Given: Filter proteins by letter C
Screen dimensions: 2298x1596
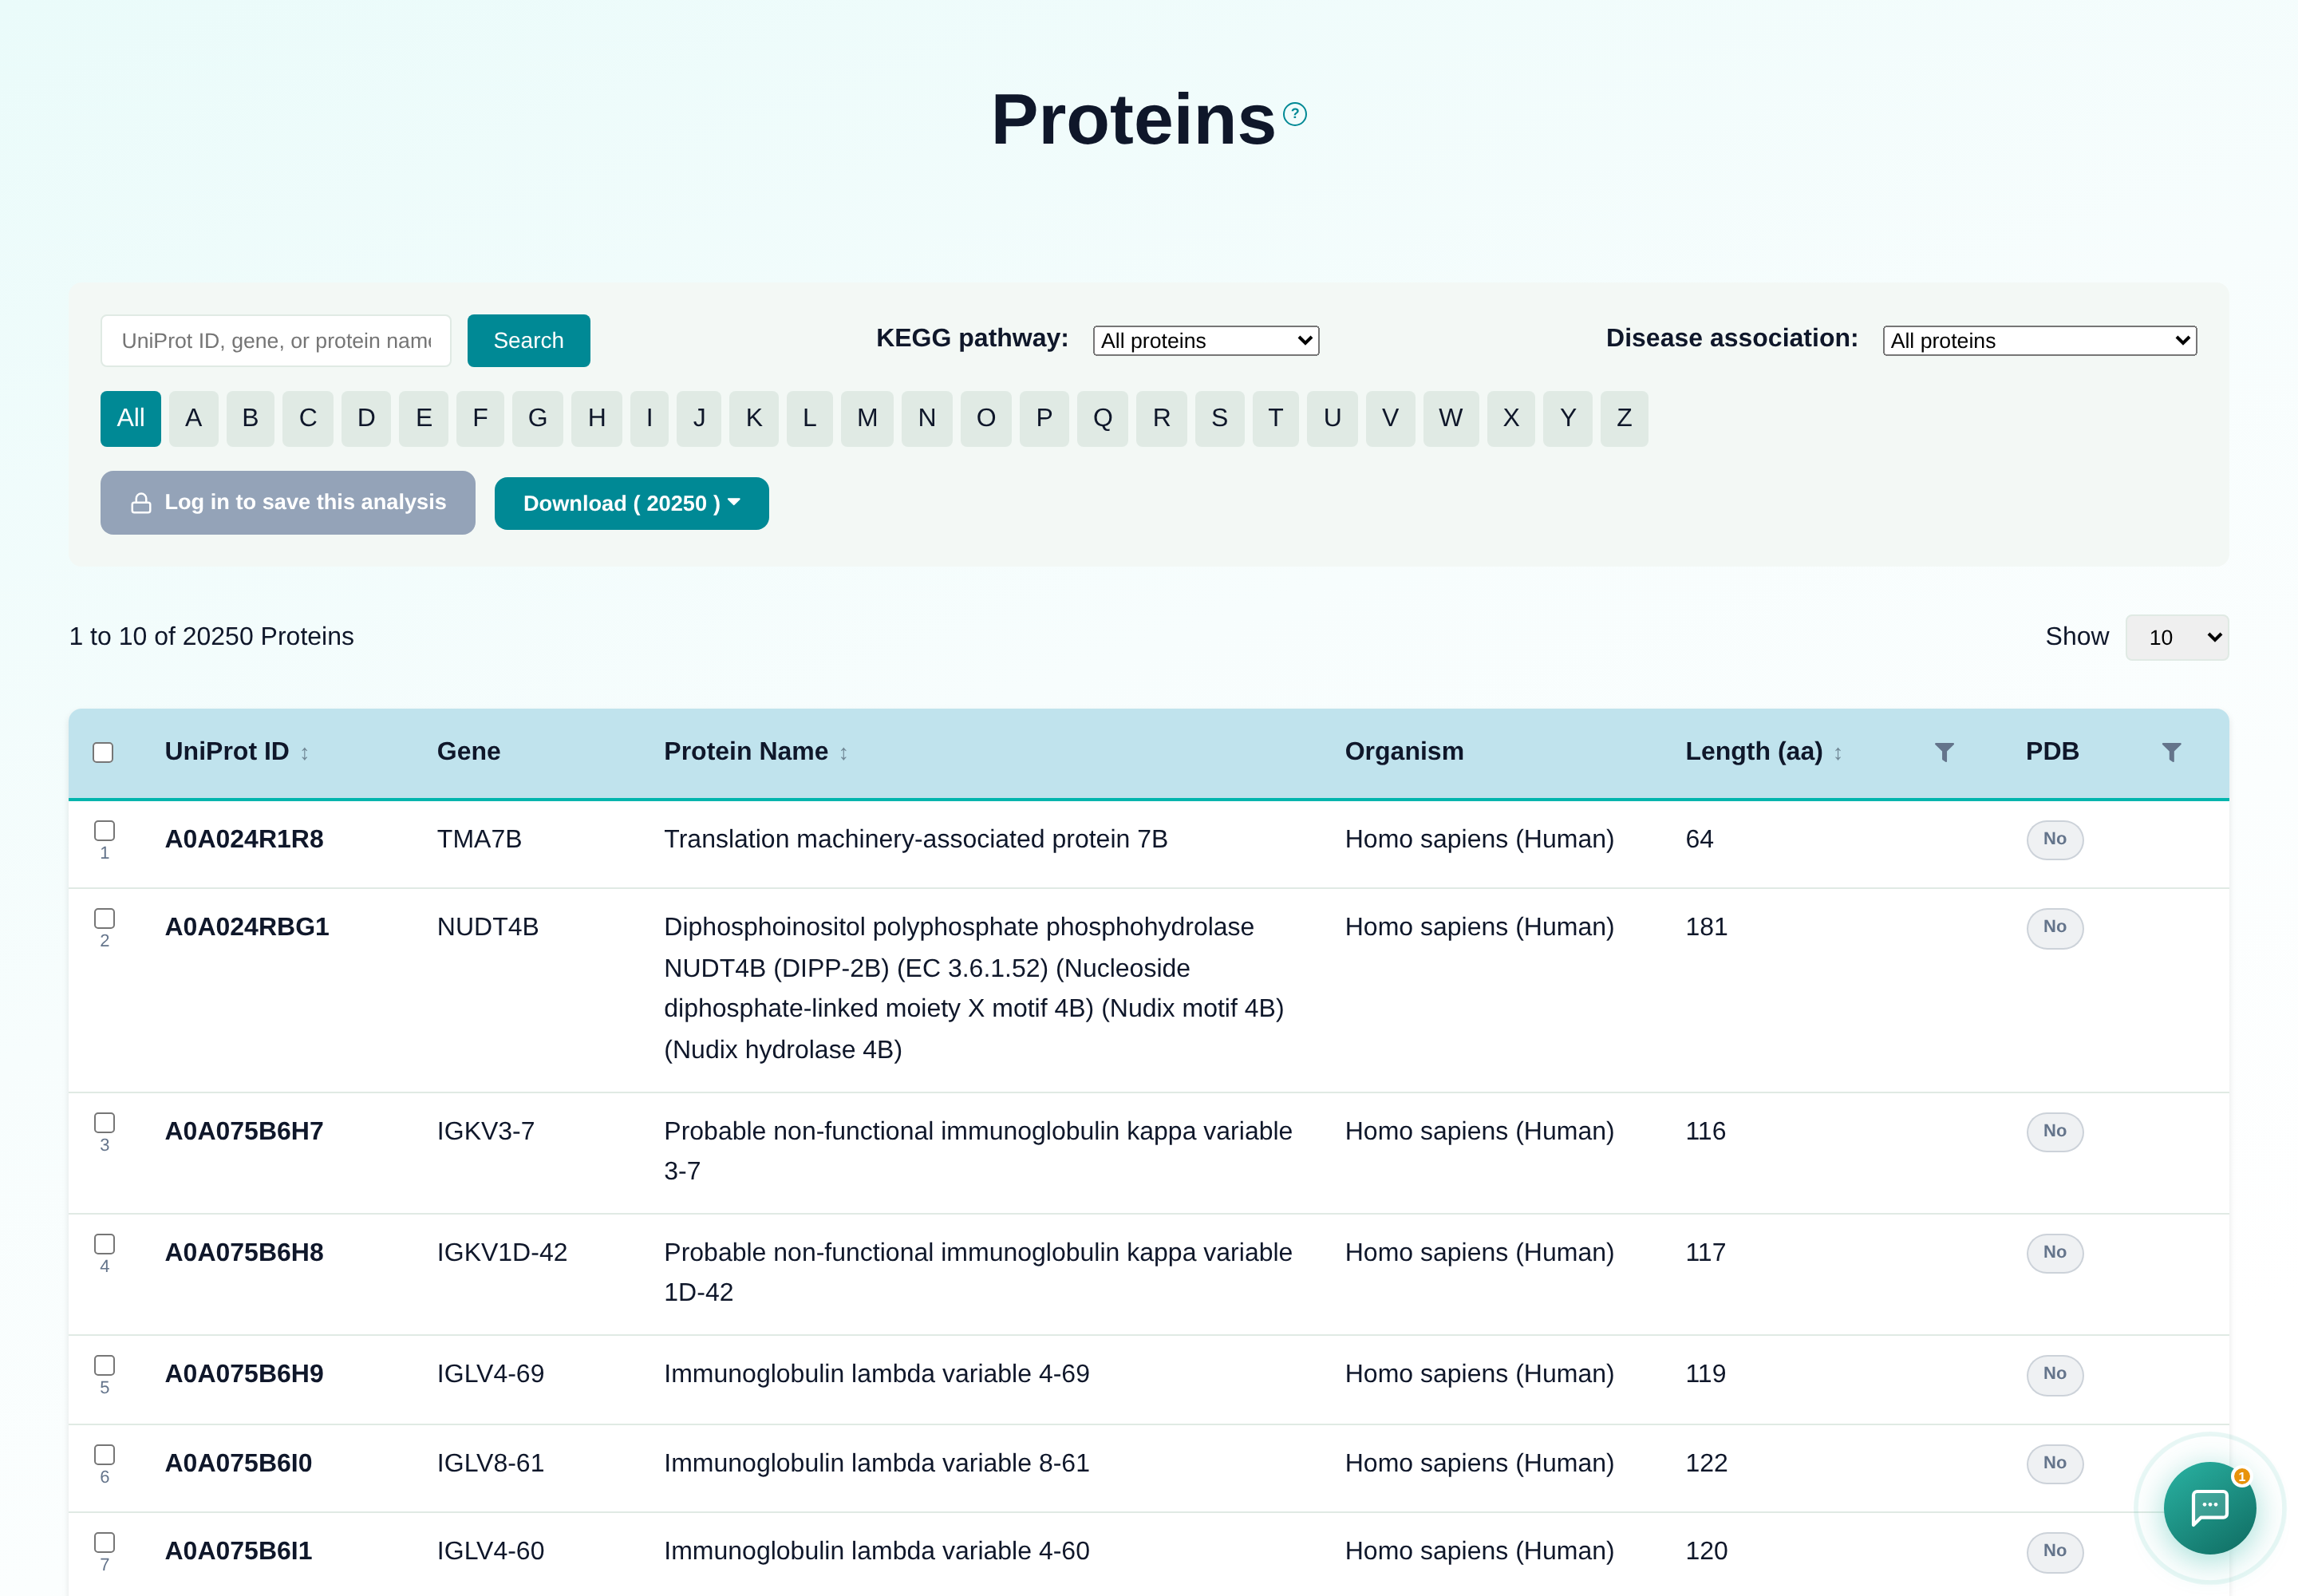Looking at the screenshot, I should tap(307, 418).
